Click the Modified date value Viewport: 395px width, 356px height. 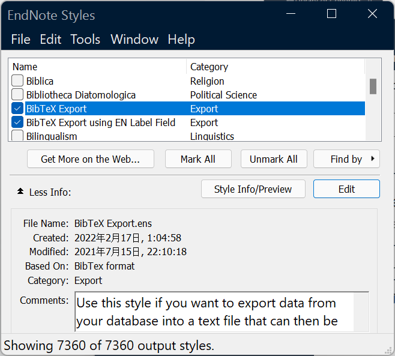[130, 252]
